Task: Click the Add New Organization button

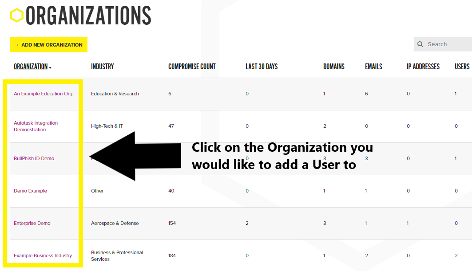Action: point(49,45)
